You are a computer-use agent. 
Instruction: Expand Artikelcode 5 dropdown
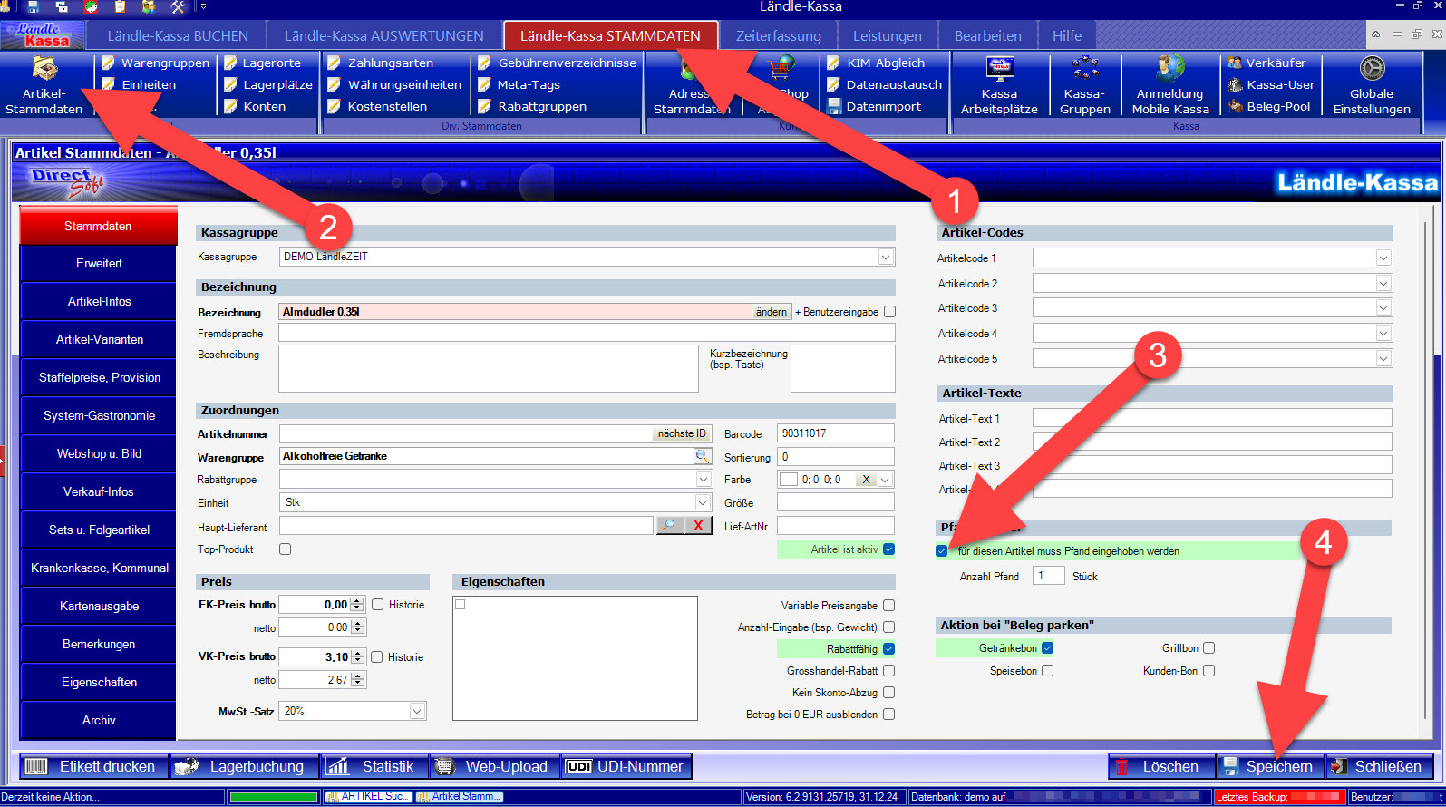click(x=1383, y=359)
